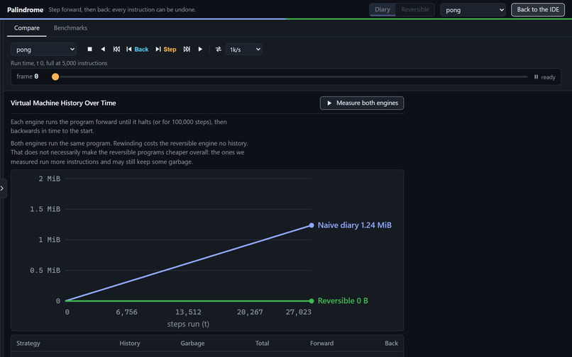Open the Benchmarks tab
This screenshot has height=357, width=572.
[70, 28]
